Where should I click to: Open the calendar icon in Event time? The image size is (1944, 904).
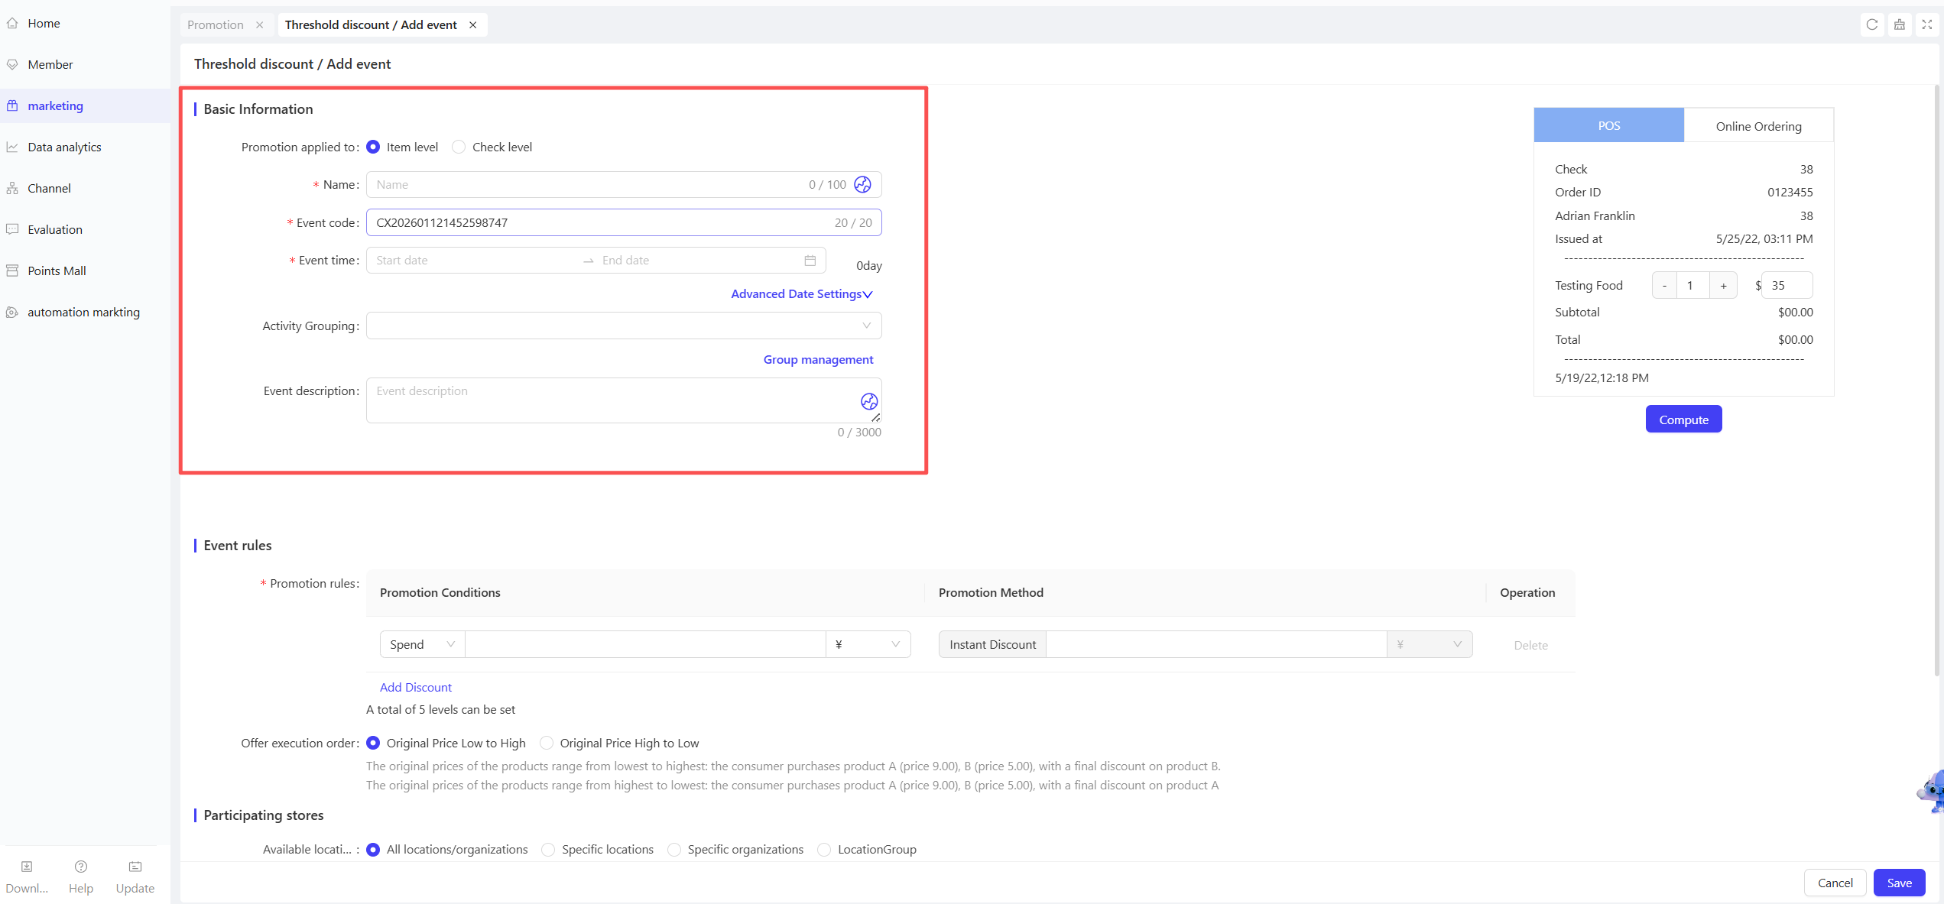(810, 261)
